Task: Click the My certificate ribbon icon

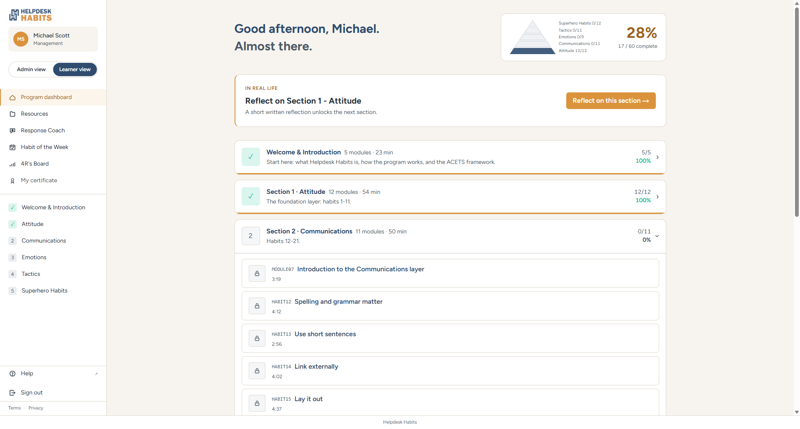Action: [12, 181]
